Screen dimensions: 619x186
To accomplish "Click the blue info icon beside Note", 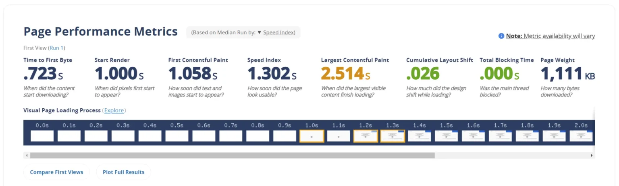I will point(501,36).
